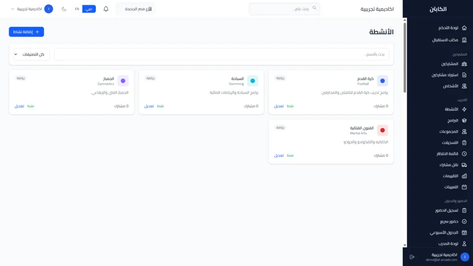Click the رياضة tag on Gymnastics card

click(x=21, y=78)
